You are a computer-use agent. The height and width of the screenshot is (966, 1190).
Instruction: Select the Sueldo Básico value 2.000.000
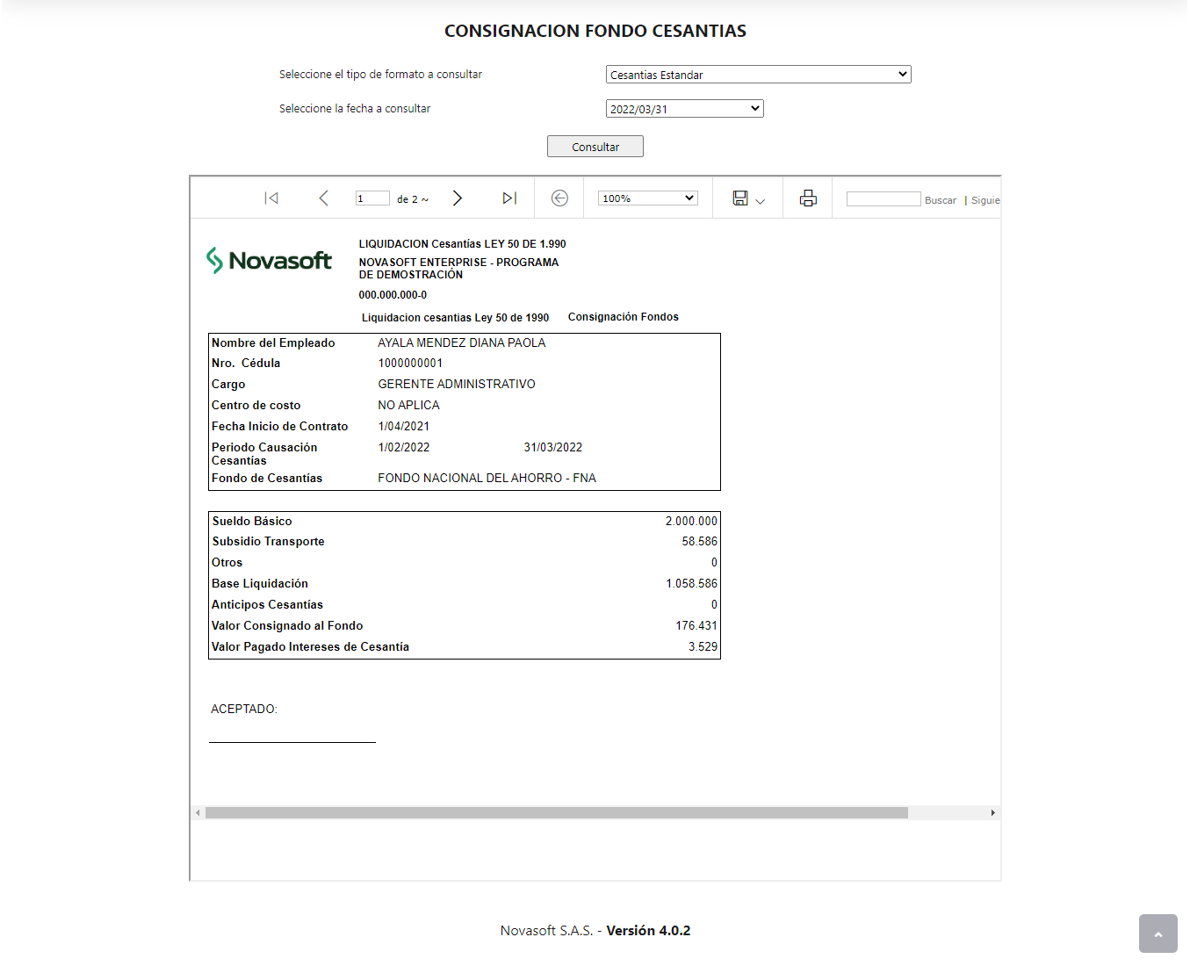691,521
